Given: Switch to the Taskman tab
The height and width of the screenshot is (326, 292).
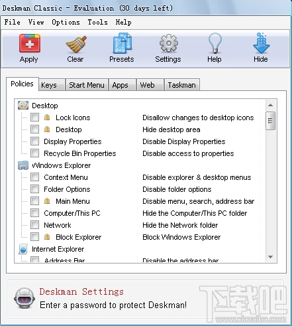Looking at the screenshot, I should [x=182, y=85].
